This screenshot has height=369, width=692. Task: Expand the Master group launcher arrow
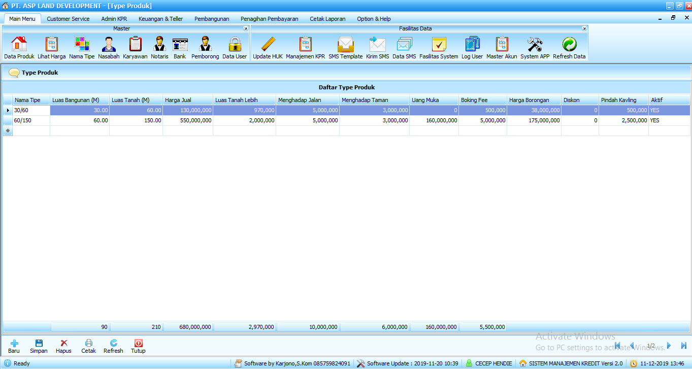(246, 29)
